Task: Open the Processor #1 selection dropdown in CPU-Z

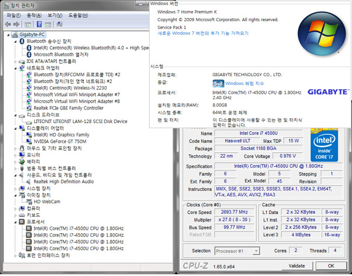Action: pos(256,251)
